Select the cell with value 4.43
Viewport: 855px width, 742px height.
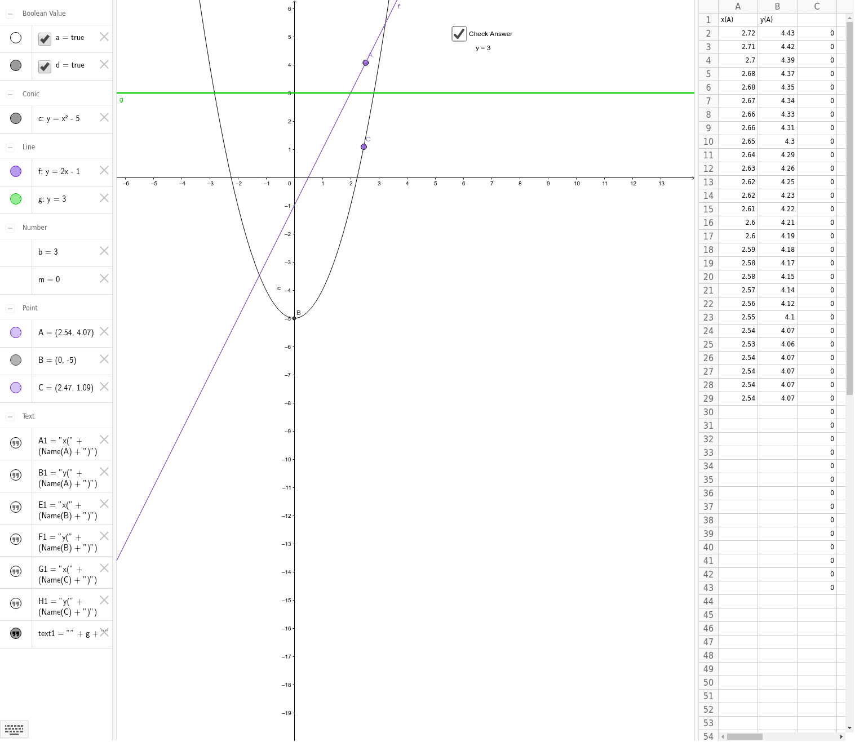pos(777,33)
